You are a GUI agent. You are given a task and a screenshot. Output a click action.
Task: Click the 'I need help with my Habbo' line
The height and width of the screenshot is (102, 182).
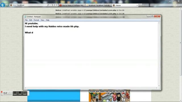[x=52, y=26]
